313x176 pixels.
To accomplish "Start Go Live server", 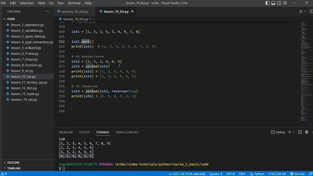I will coord(297,174).
